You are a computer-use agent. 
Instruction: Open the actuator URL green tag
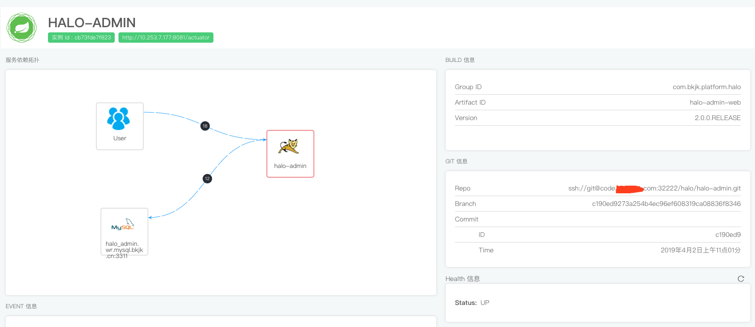tap(165, 38)
